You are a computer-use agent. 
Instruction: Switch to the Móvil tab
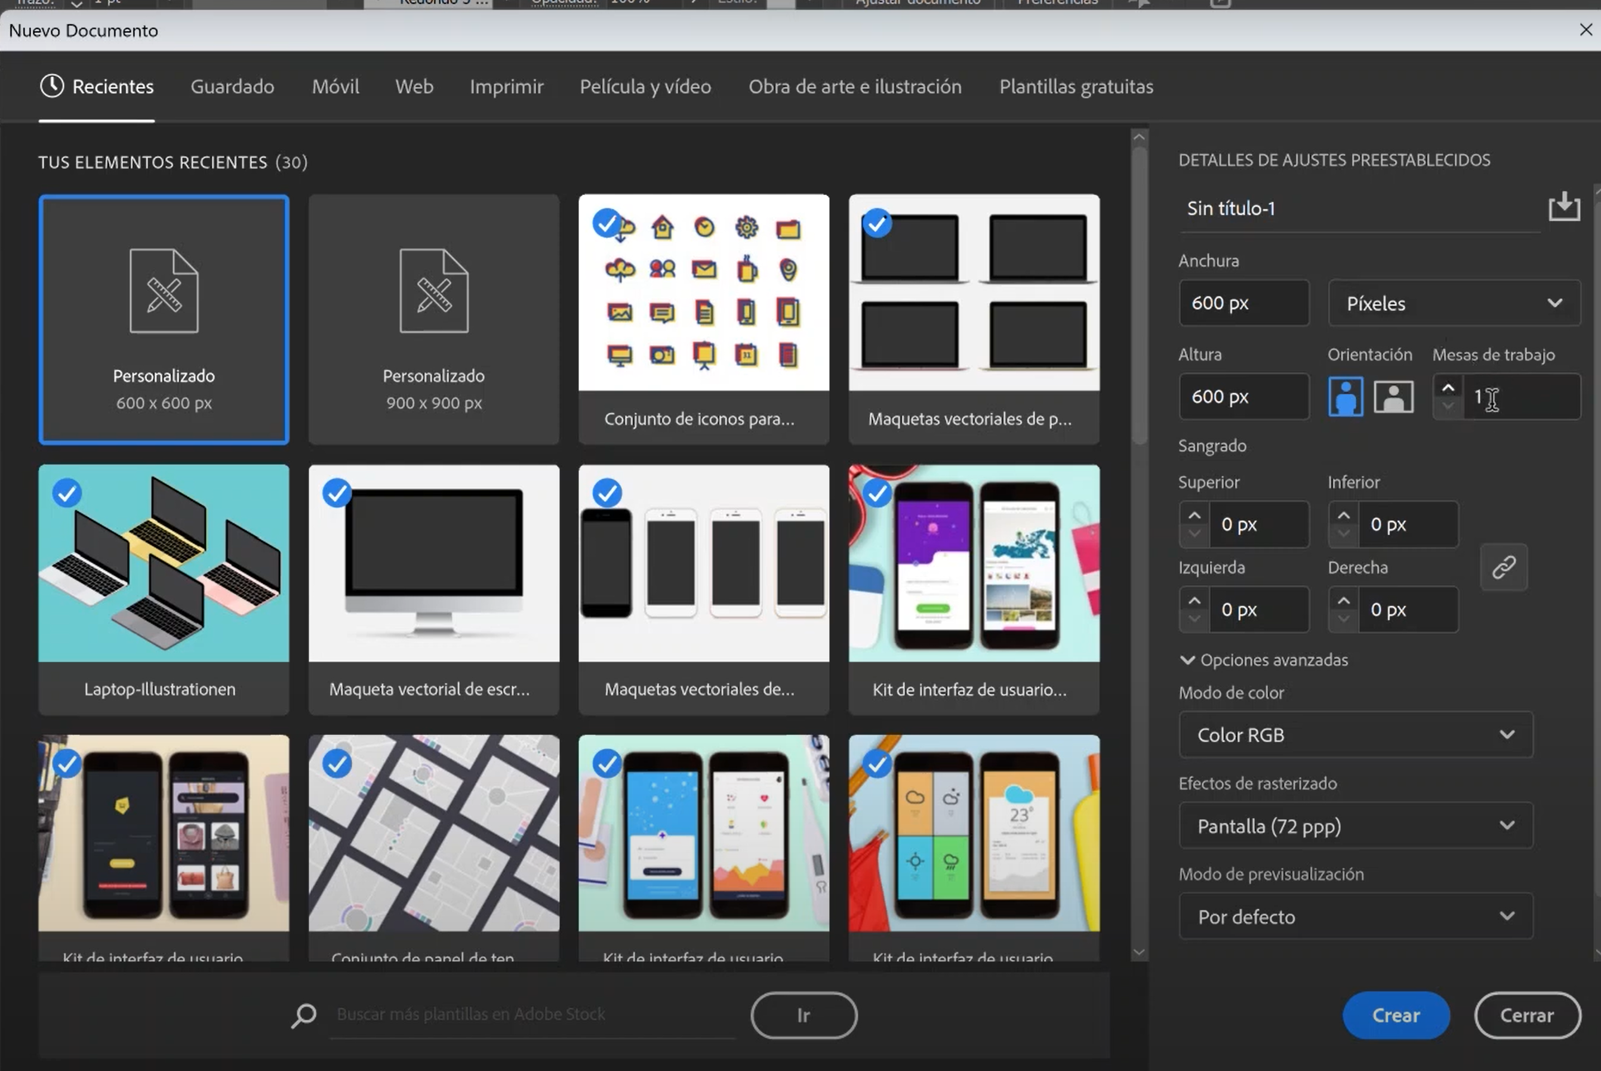point(335,87)
